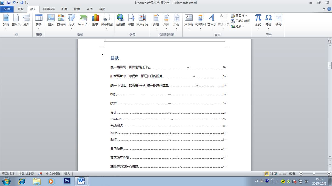Open the customize quick access toolbar dropdown
The height and width of the screenshot is (186, 332).
click(27, 3)
